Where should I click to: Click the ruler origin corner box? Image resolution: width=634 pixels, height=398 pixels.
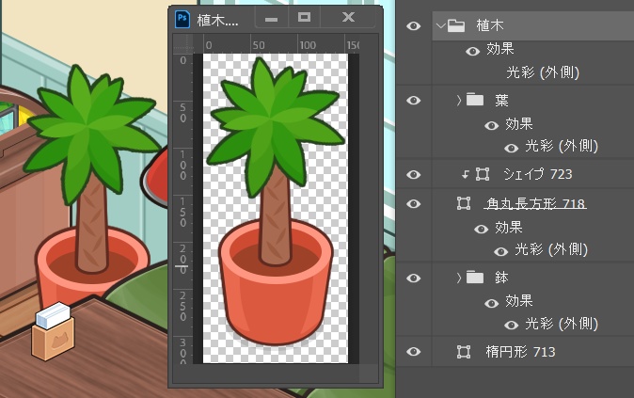(183, 44)
